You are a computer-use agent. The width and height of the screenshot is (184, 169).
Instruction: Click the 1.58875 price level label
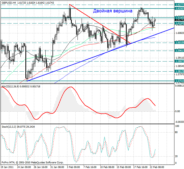pos(179,61)
